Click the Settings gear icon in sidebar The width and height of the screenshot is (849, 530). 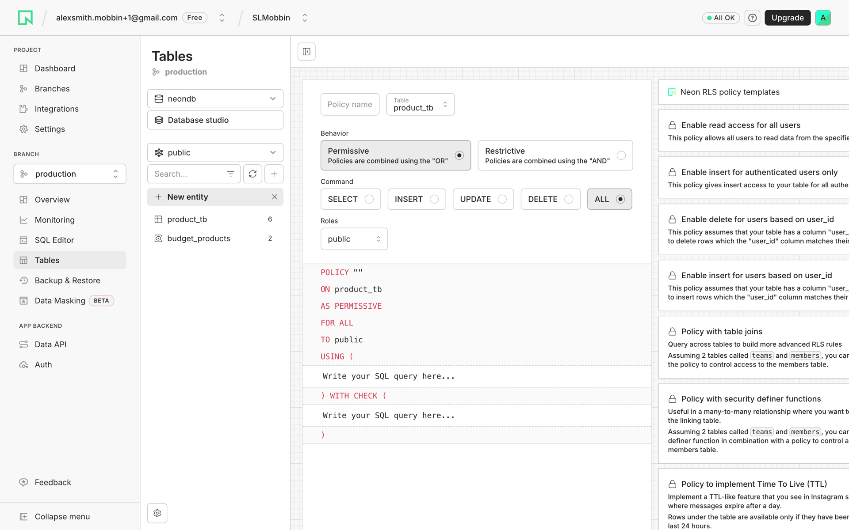23,129
